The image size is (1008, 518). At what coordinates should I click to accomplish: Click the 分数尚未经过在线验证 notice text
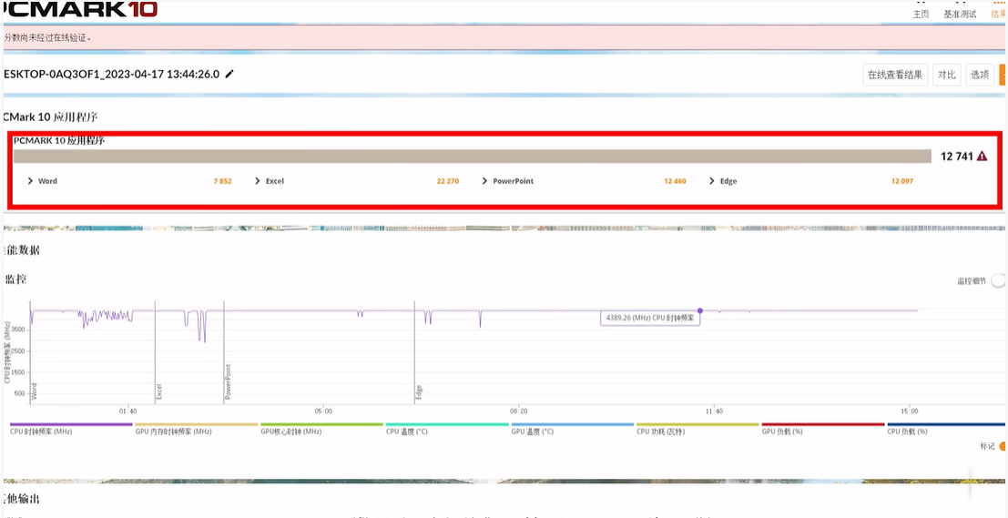tap(47, 38)
